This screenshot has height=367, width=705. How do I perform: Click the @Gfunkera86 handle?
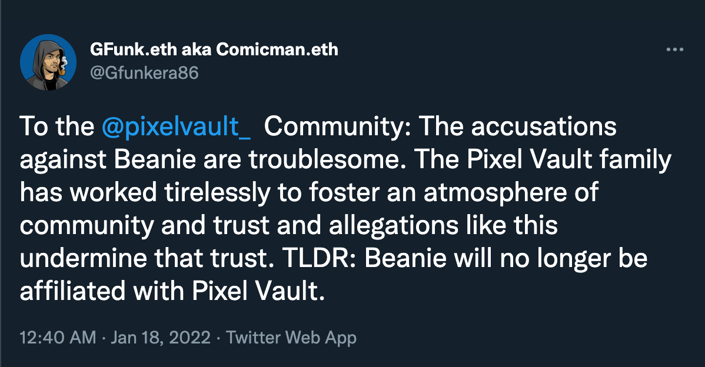144,72
